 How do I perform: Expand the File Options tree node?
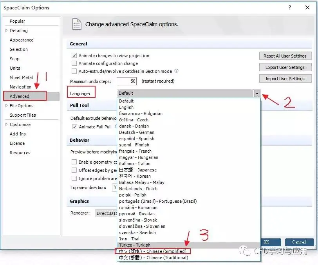click(x=6, y=106)
